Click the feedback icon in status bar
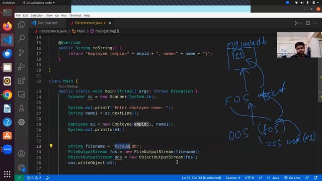 coord(307,177)
